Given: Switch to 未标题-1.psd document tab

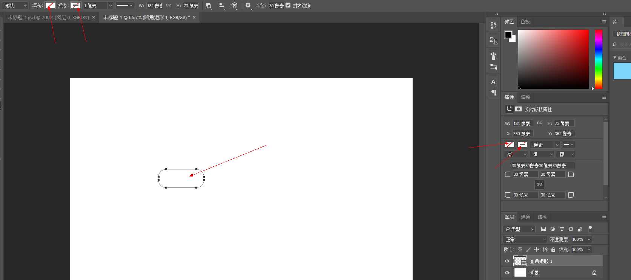Looking at the screenshot, I should 48,17.
